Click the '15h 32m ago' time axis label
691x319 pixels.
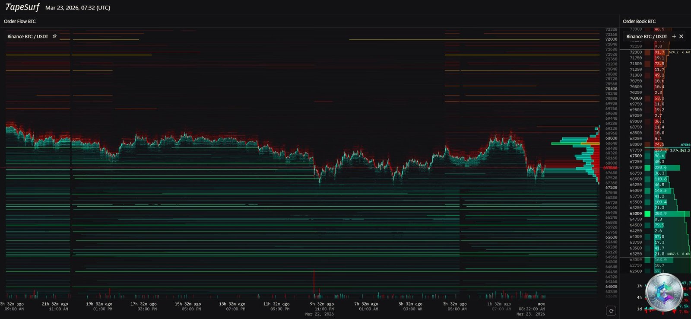188,304
